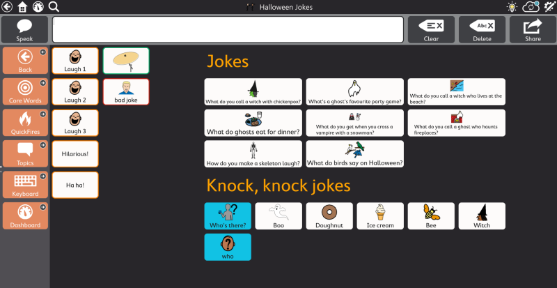Viewport: 557px width, 288px height.
Task: Open the dashboard gauge icon in top bar
Action: click(x=38, y=7)
